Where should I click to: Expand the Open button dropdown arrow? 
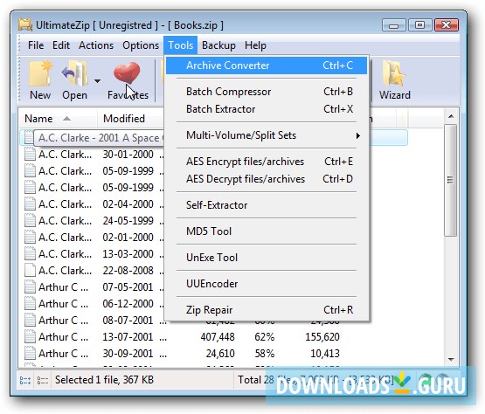[x=97, y=81]
